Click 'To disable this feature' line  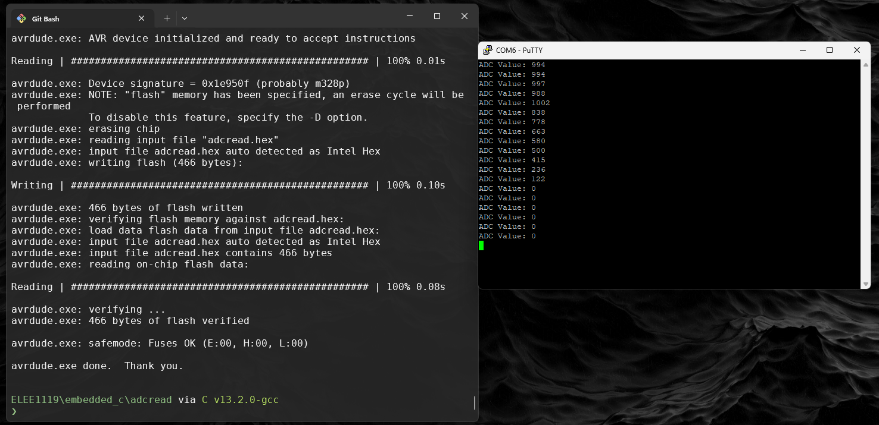click(228, 117)
